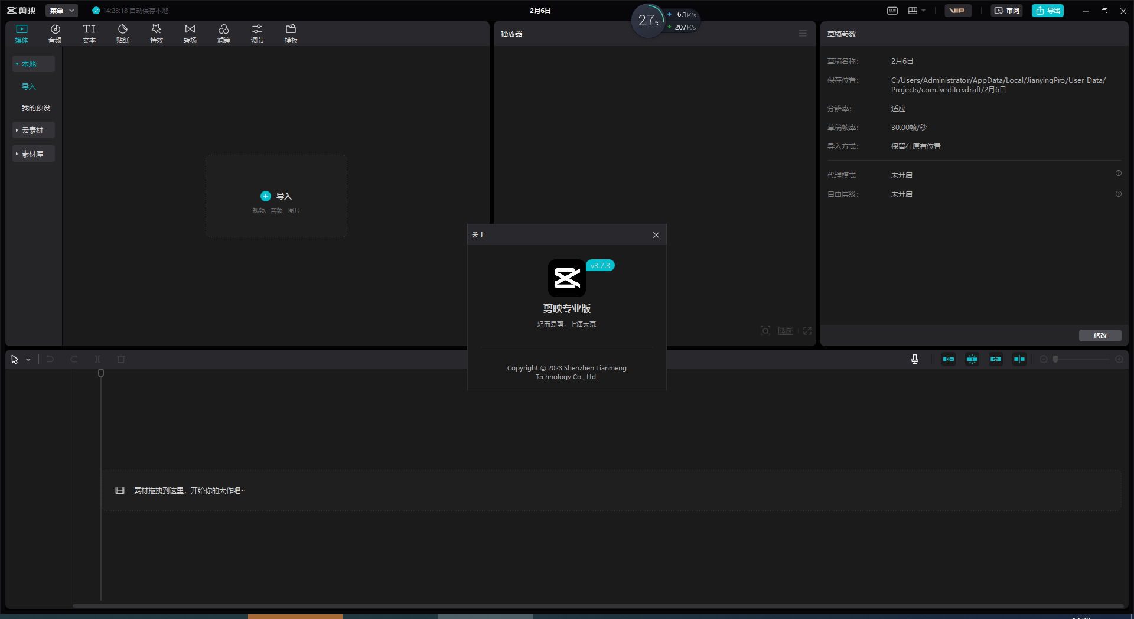This screenshot has width=1134, height=619.
Task: Click the v3.7.3 version badge
Action: coord(600,265)
